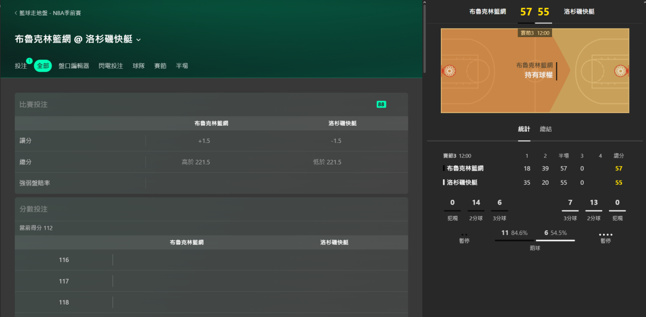
Task: Collapse the 分數投注 section header
Action: point(211,209)
